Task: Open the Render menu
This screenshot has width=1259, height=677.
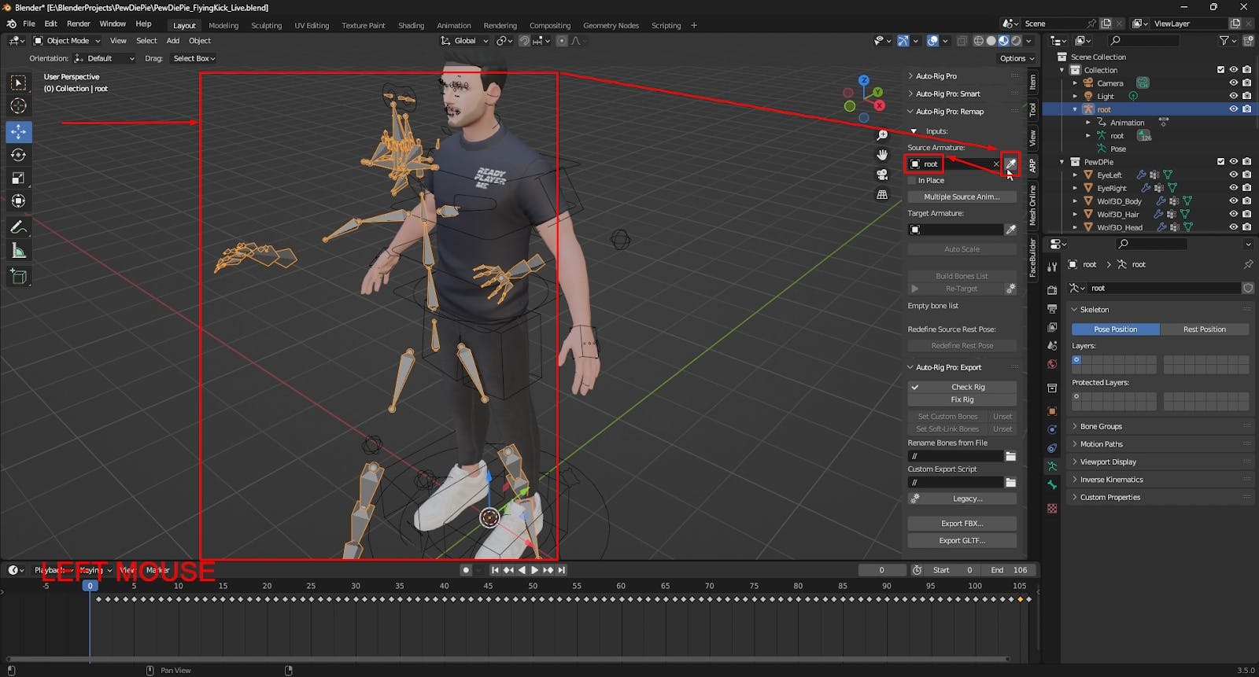Action: (x=78, y=24)
